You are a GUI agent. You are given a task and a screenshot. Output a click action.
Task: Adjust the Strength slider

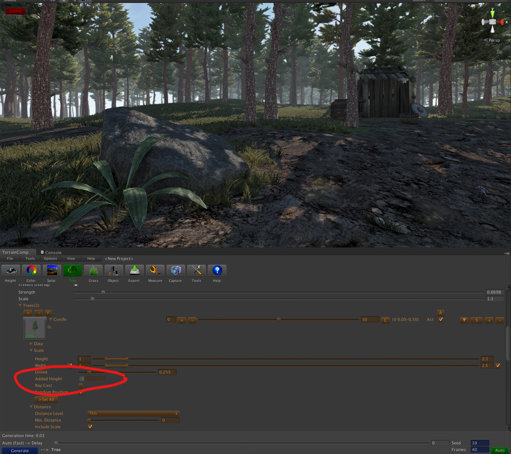pos(103,292)
